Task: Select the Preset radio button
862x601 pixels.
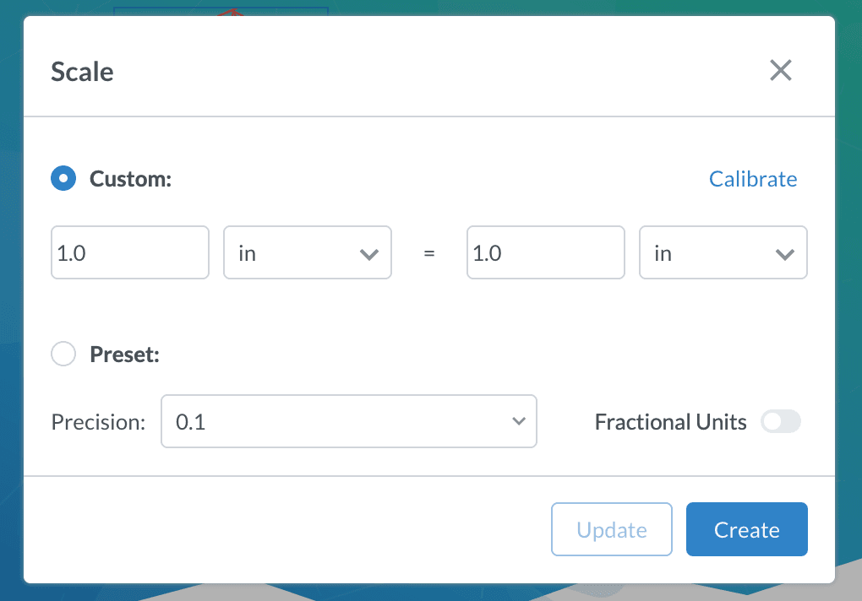Action: (63, 354)
